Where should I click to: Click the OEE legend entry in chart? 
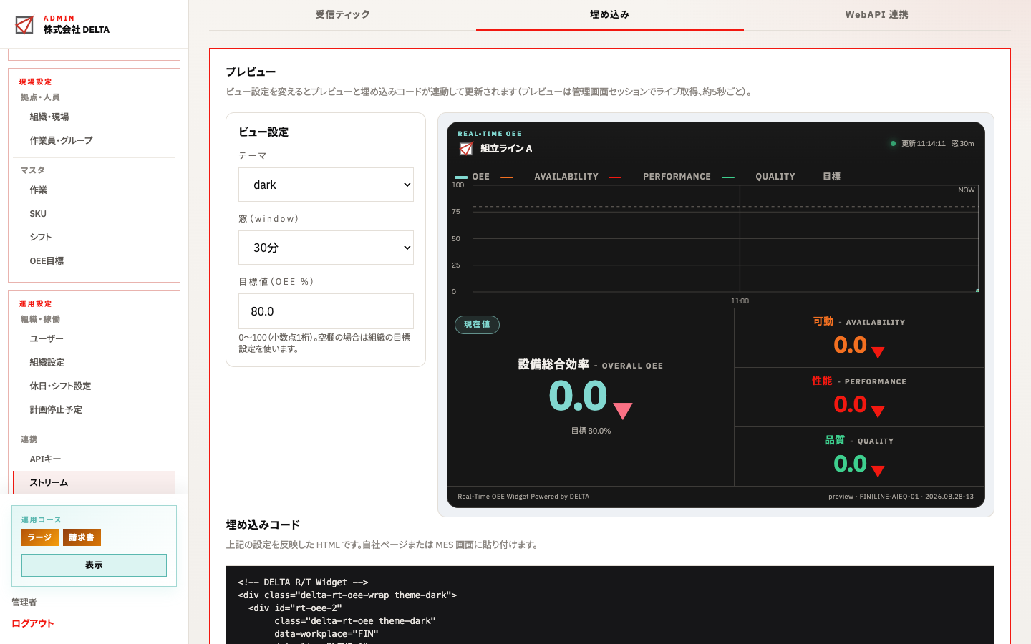pyautogui.click(x=473, y=177)
